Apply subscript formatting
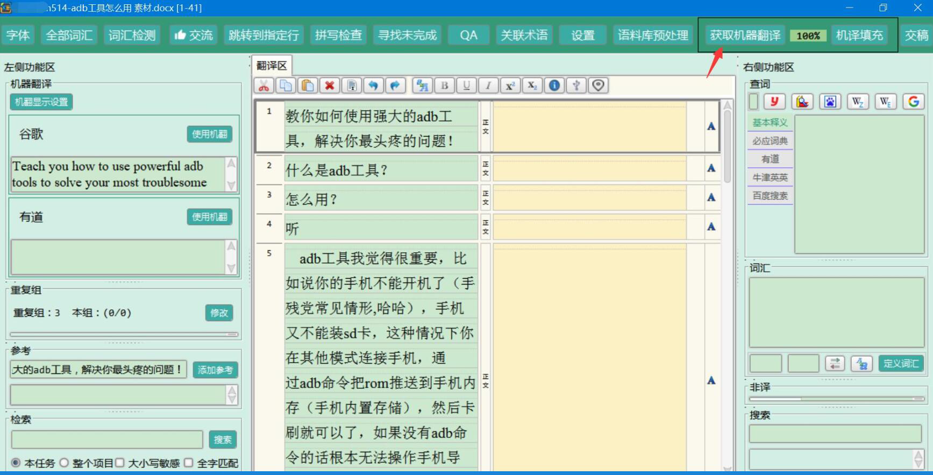Viewport: 933px width, 475px height. (532, 86)
